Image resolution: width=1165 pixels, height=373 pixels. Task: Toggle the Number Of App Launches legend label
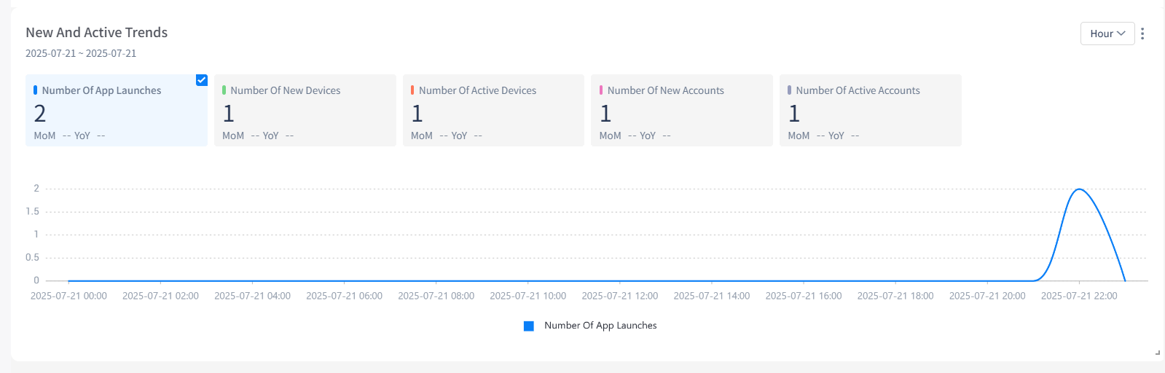[600, 326]
